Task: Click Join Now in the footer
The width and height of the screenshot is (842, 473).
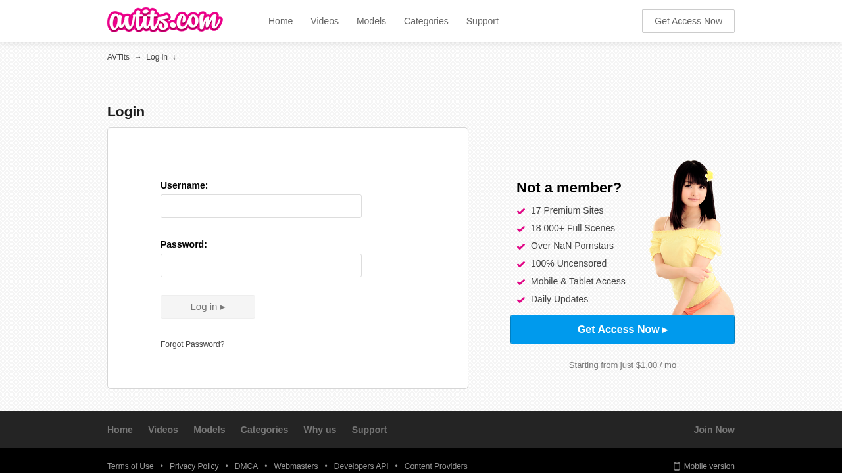Action: pyautogui.click(x=714, y=430)
